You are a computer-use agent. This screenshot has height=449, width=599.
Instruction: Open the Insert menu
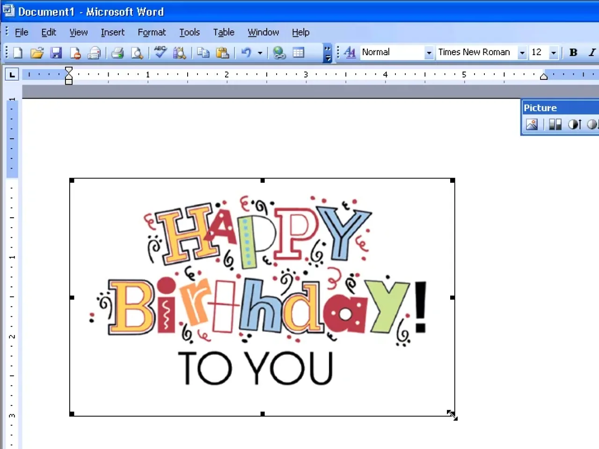pos(112,32)
